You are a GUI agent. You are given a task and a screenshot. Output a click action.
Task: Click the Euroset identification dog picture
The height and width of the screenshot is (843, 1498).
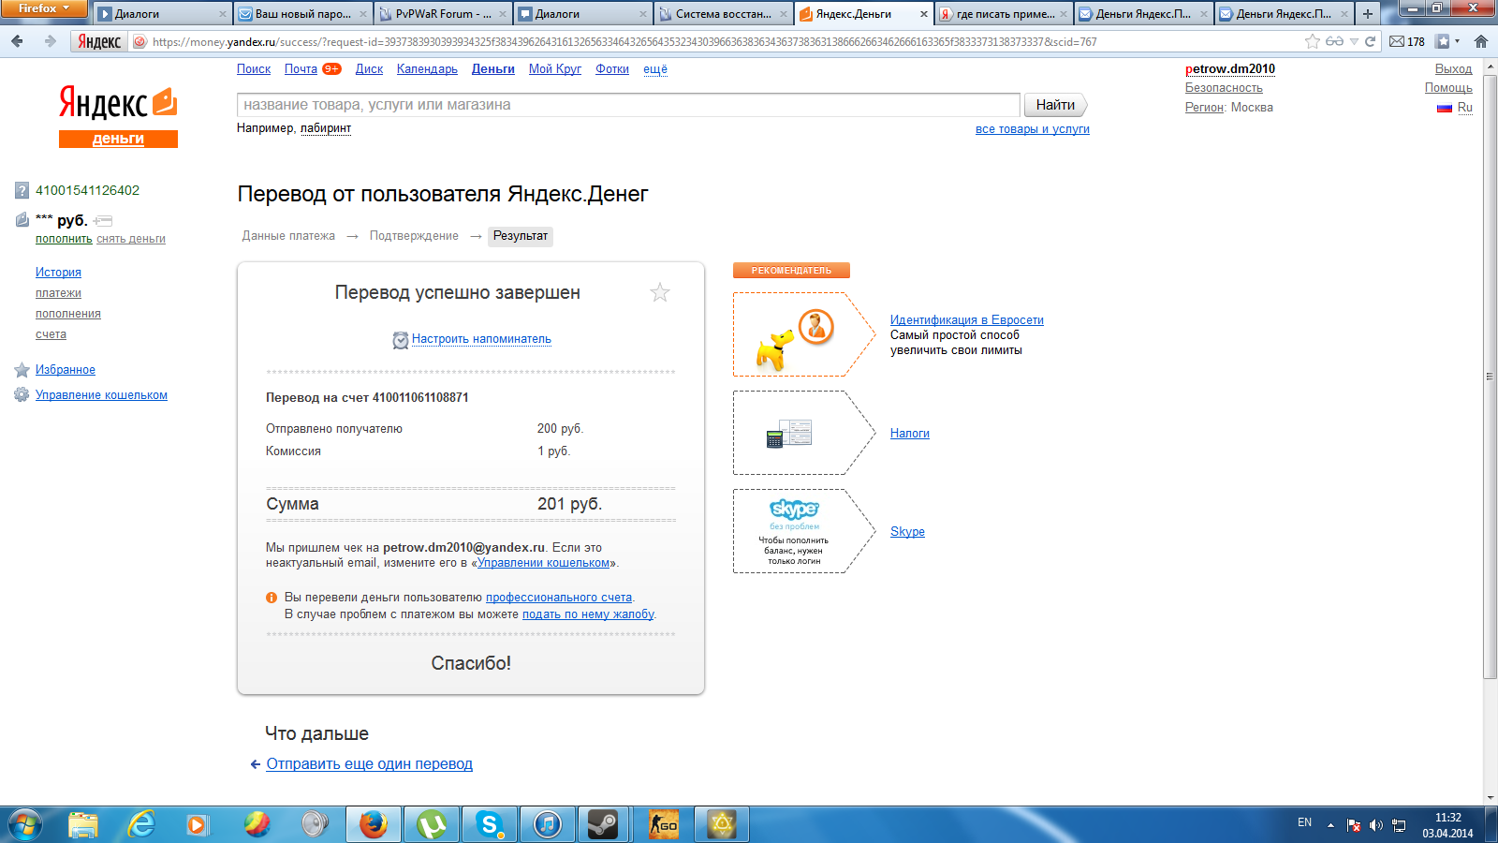804,334
